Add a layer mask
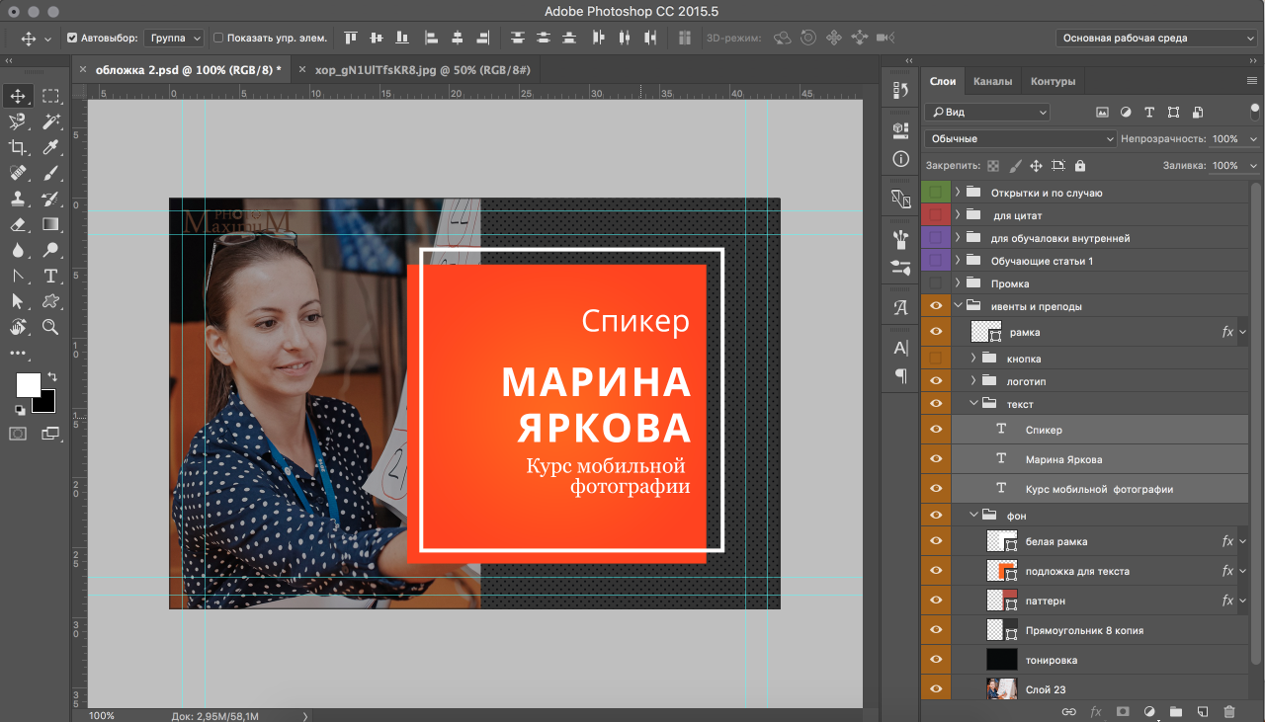This screenshot has height=722, width=1265. (x=1123, y=711)
